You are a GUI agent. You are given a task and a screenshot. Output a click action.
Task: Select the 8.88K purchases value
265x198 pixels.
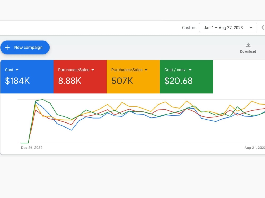(70, 81)
